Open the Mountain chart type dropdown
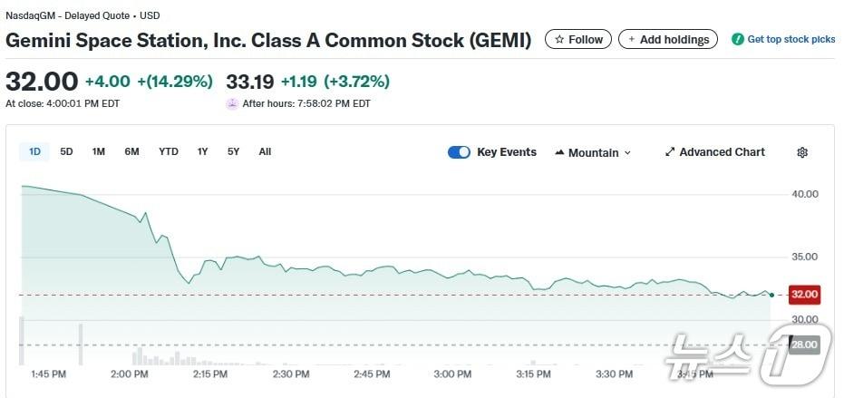The image size is (844, 398). tap(594, 152)
